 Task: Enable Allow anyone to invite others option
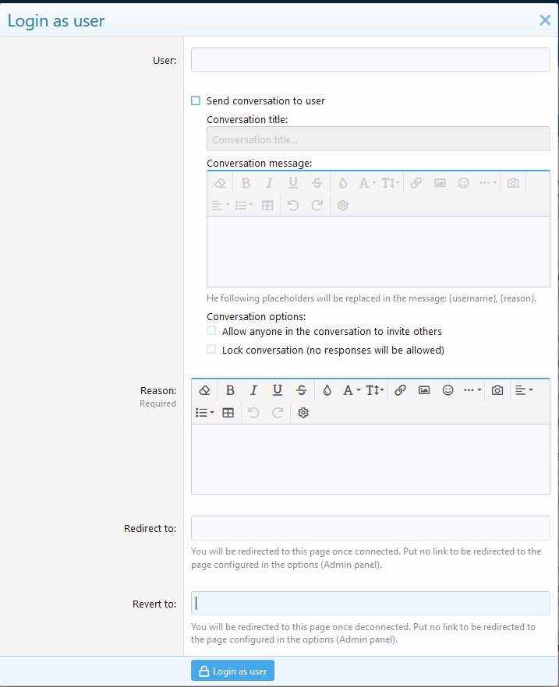tap(211, 331)
